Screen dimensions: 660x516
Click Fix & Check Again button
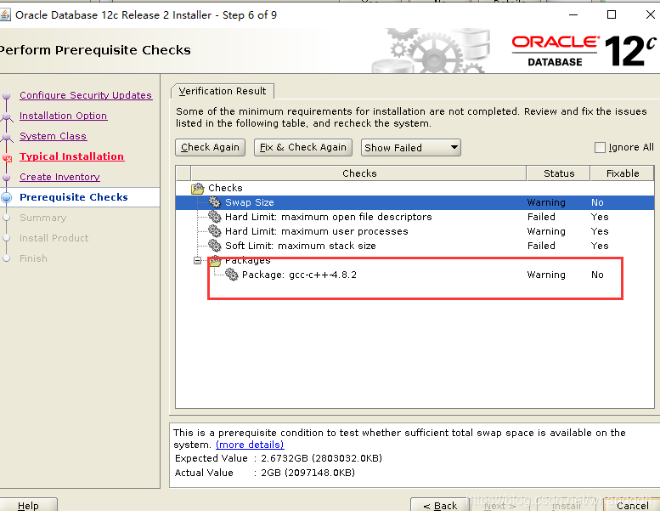[x=303, y=147]
